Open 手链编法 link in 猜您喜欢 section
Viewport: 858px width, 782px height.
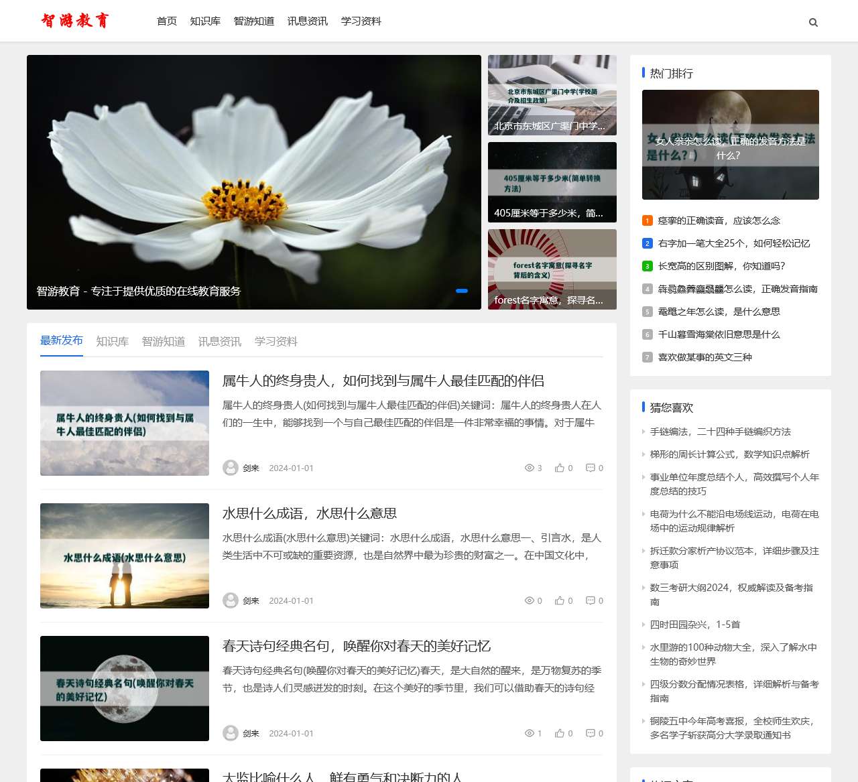point(719,432)
